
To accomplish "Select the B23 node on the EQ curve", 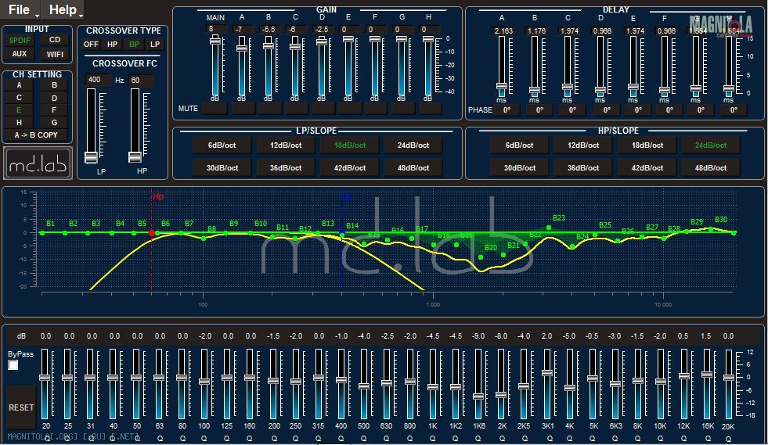I will (549, 228).
